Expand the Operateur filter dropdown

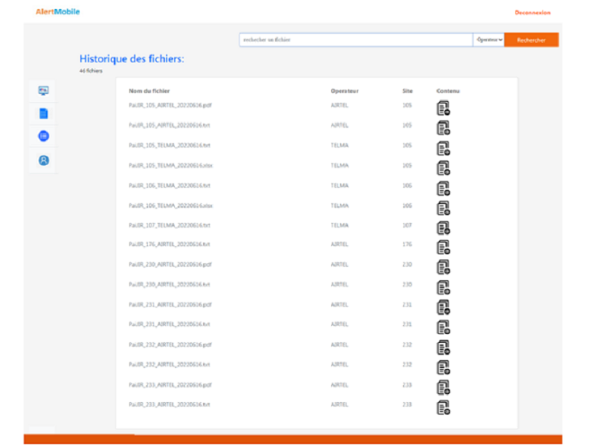489,40
